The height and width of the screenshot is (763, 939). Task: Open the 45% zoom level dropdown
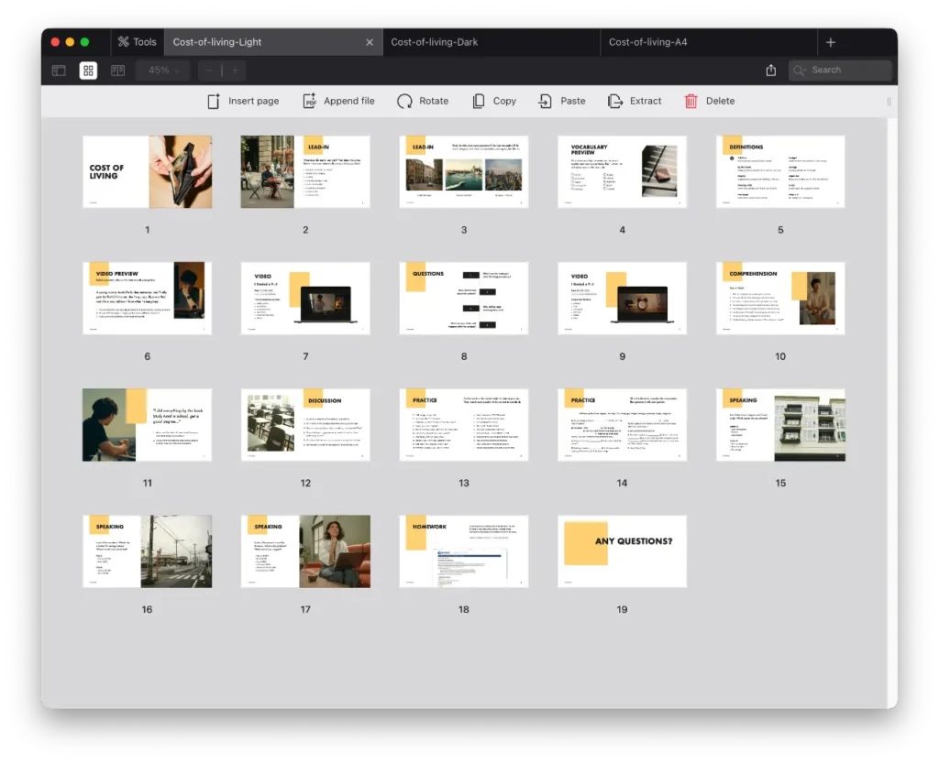tap(162, 71)
